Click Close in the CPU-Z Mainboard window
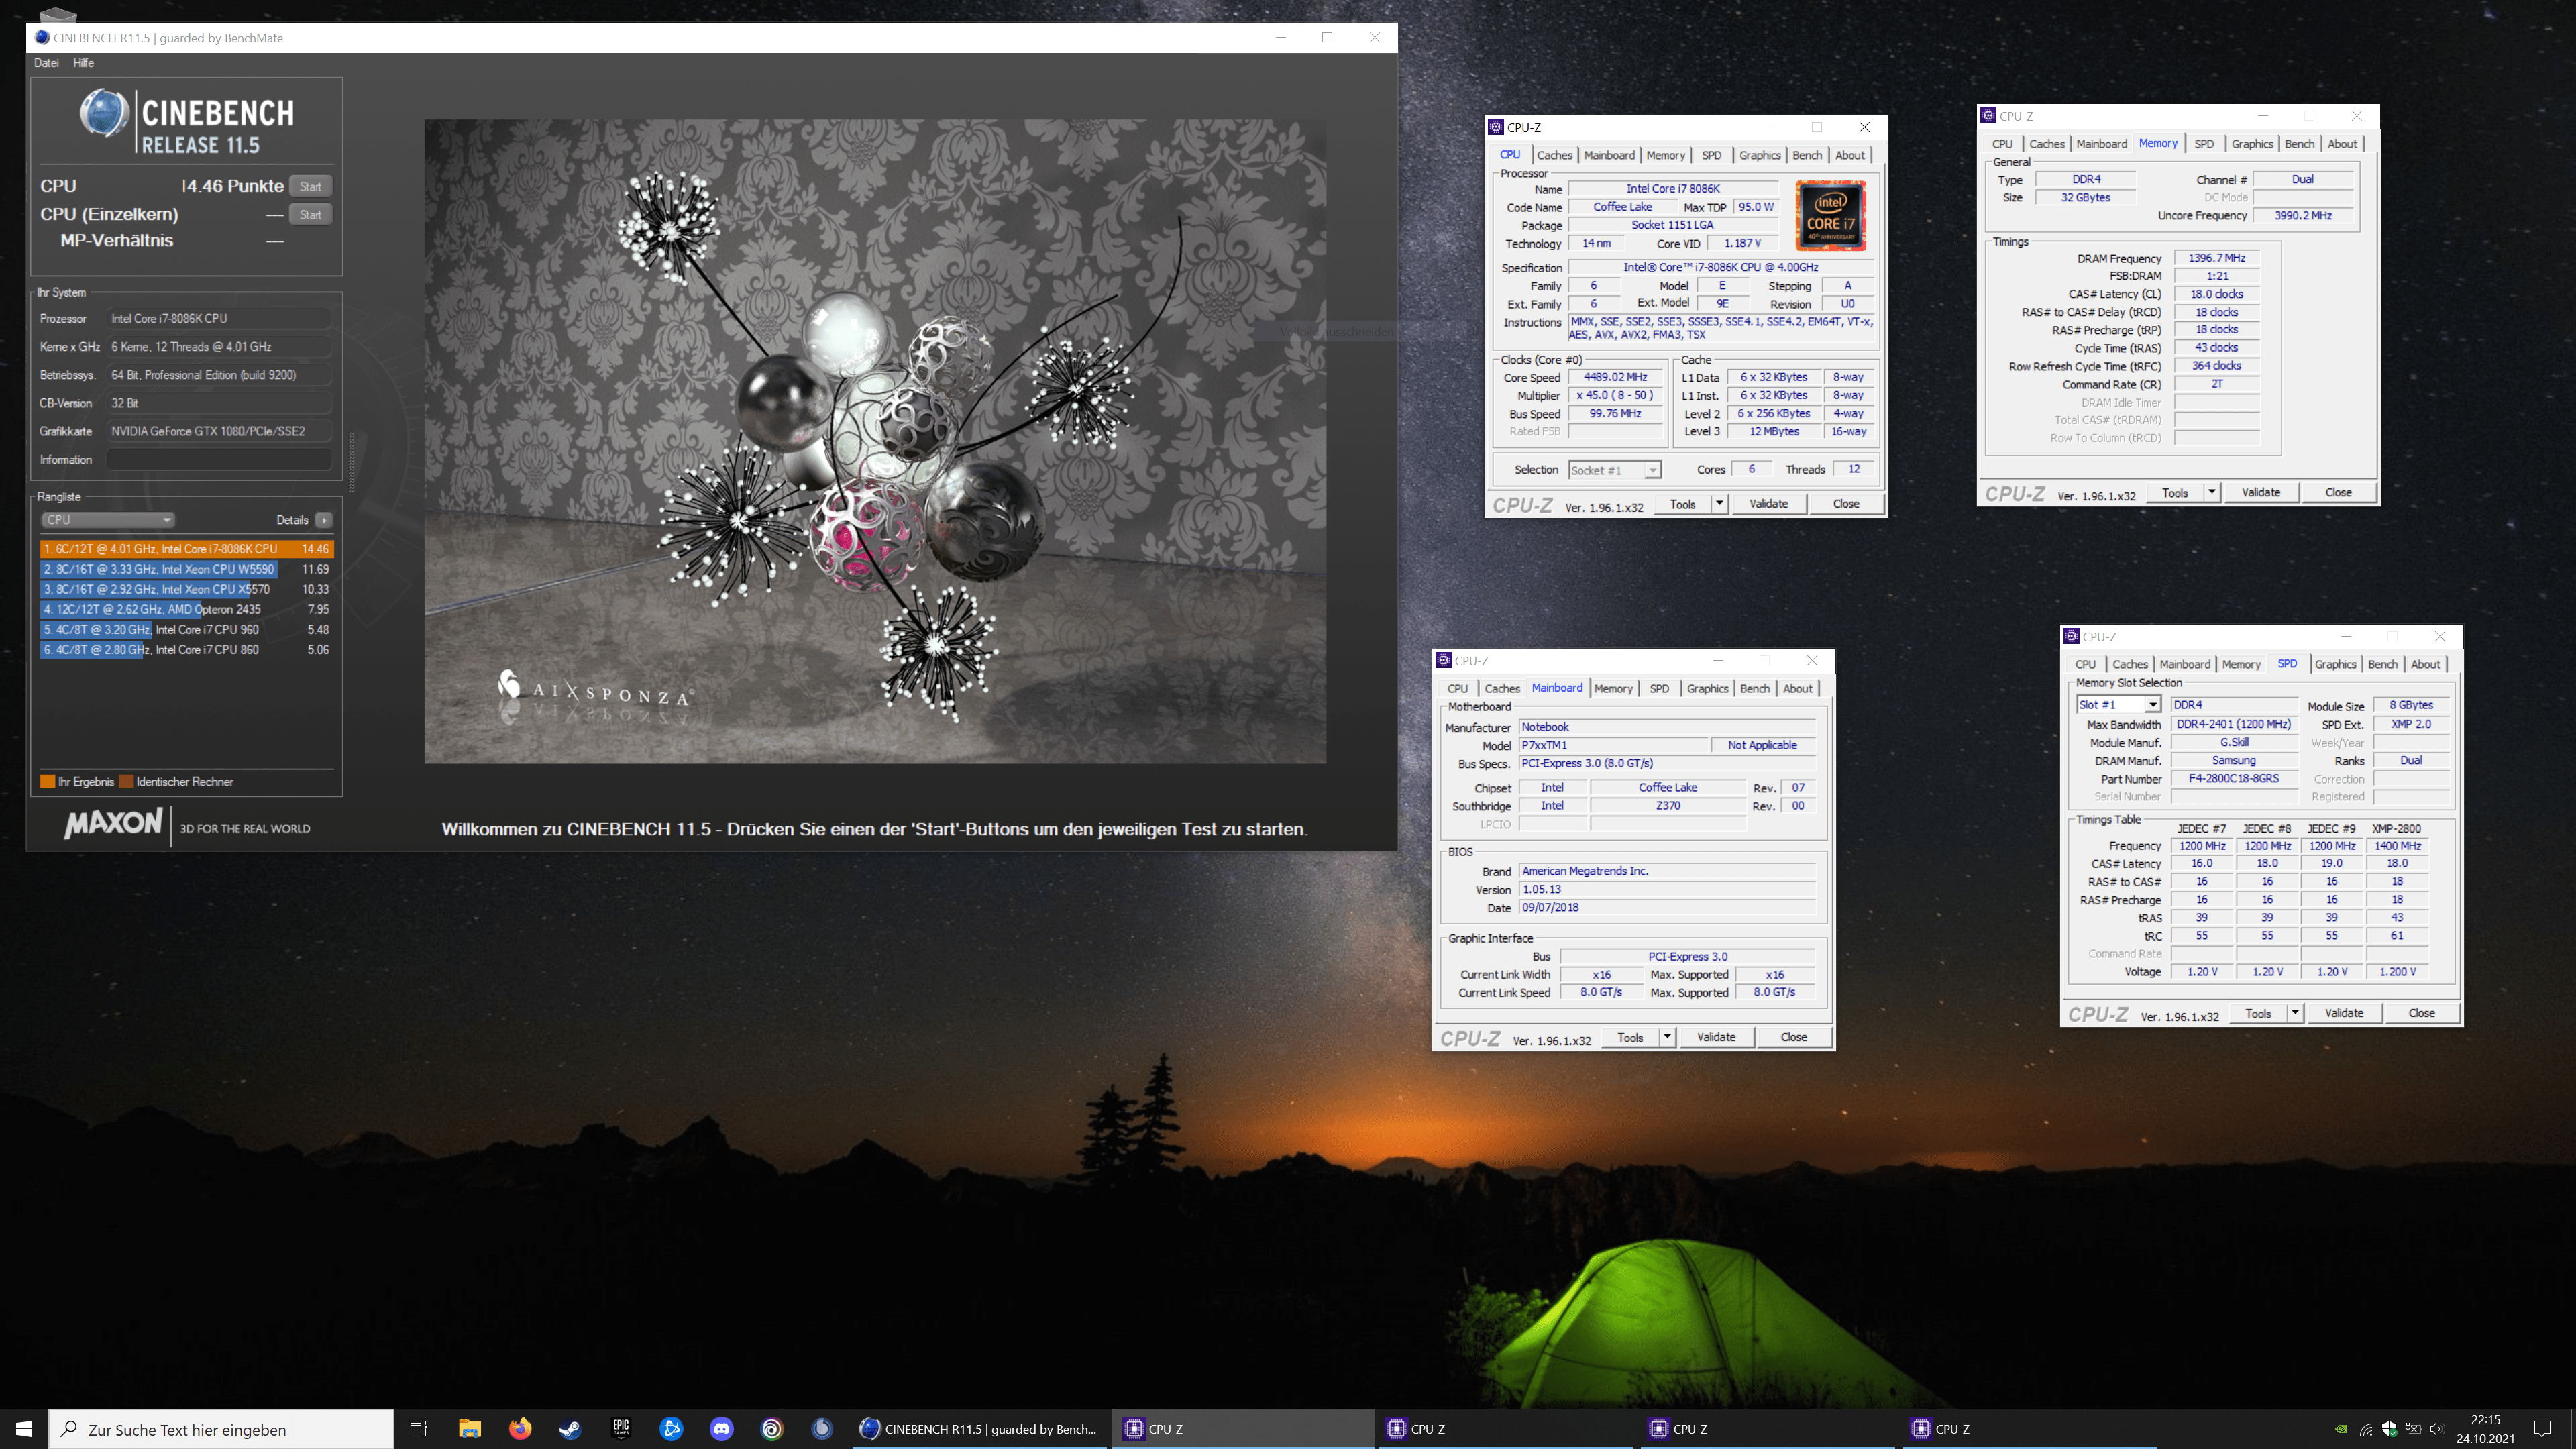Image resolution: width=2576 pixels, height=1449 pixels. [x=1793, y=1037]
